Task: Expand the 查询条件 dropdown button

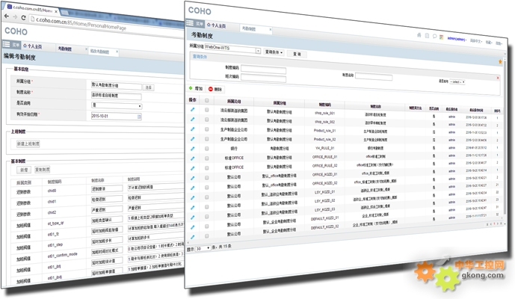Action: click(274, 52)
